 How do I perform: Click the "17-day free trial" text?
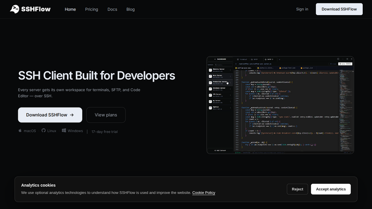(x=105, y=132)
